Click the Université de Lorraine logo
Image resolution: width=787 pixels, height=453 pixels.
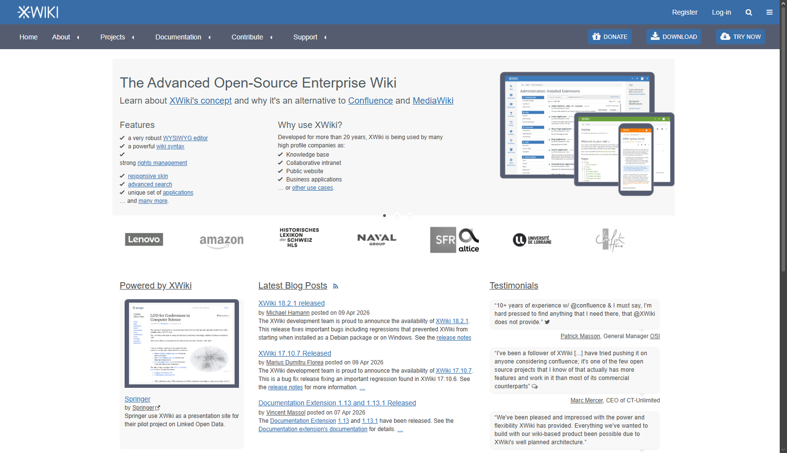pos(532,240)
